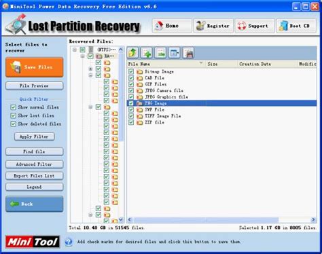The height and width of the screenshot is (254, 322).
Task: Toggle the NTFS root tree checkbox
Action: [x=82, y=50]
